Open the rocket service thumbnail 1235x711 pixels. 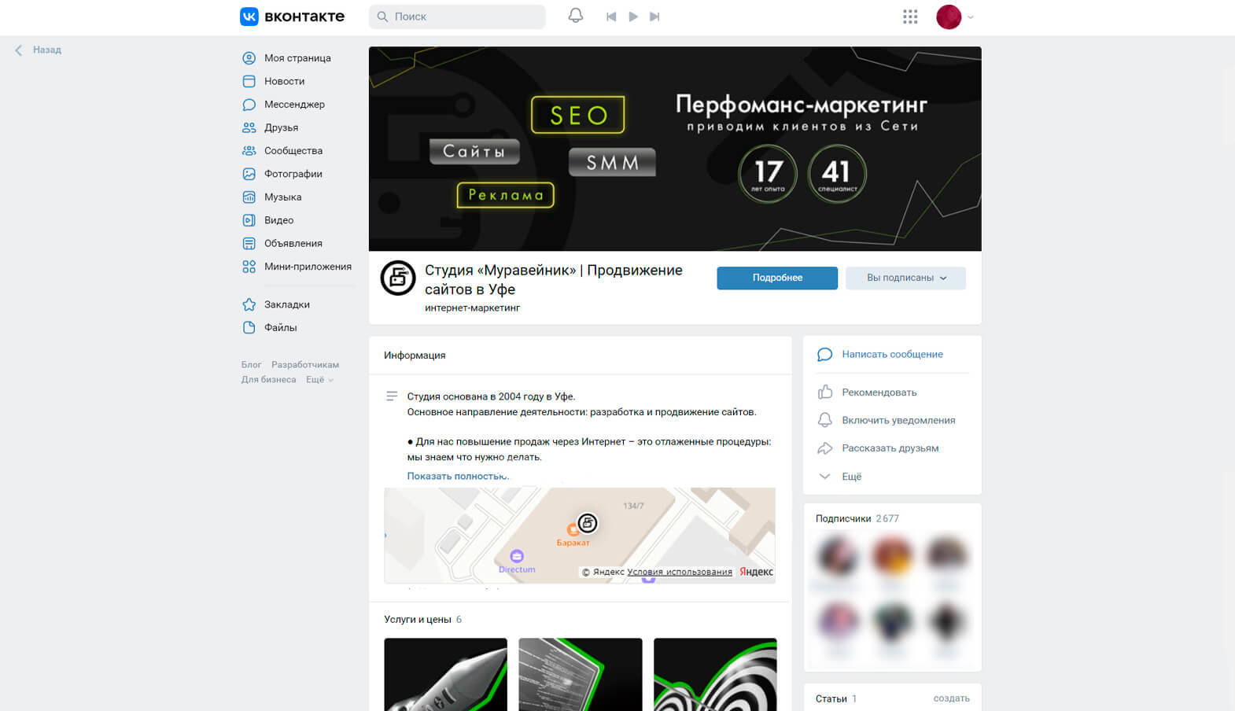click(446, 675)
